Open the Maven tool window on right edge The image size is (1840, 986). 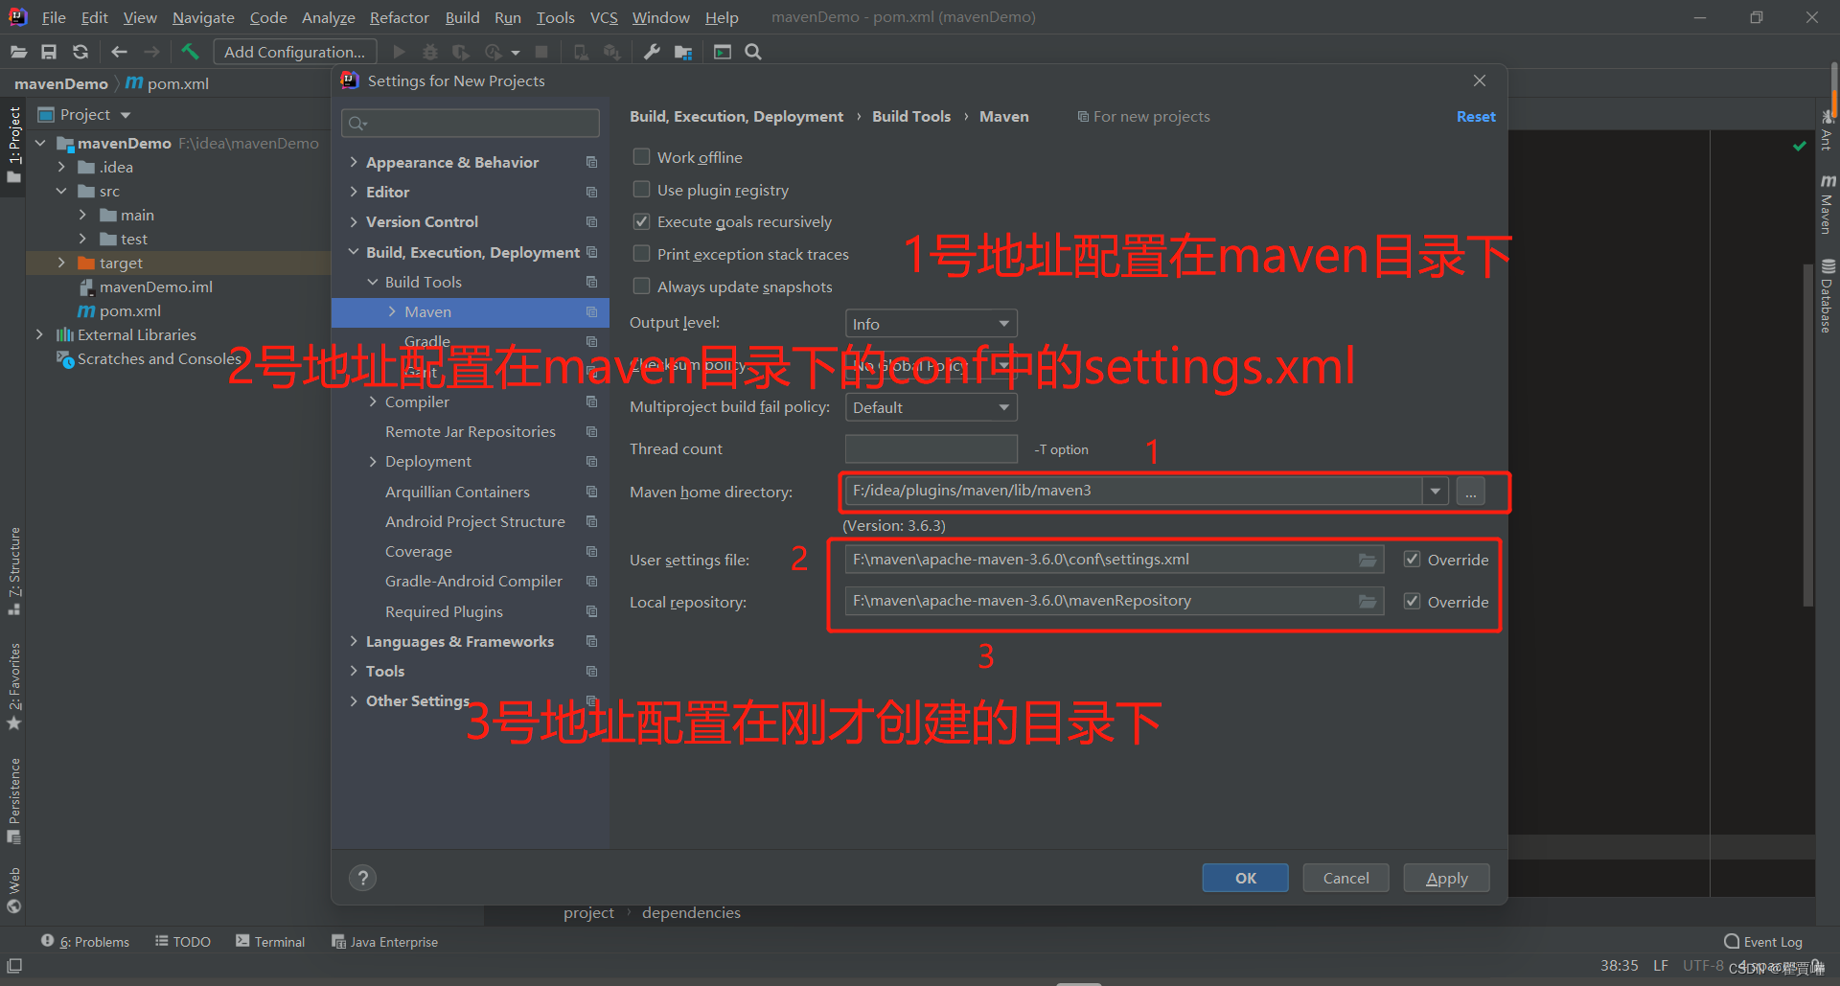[1827, 204]
